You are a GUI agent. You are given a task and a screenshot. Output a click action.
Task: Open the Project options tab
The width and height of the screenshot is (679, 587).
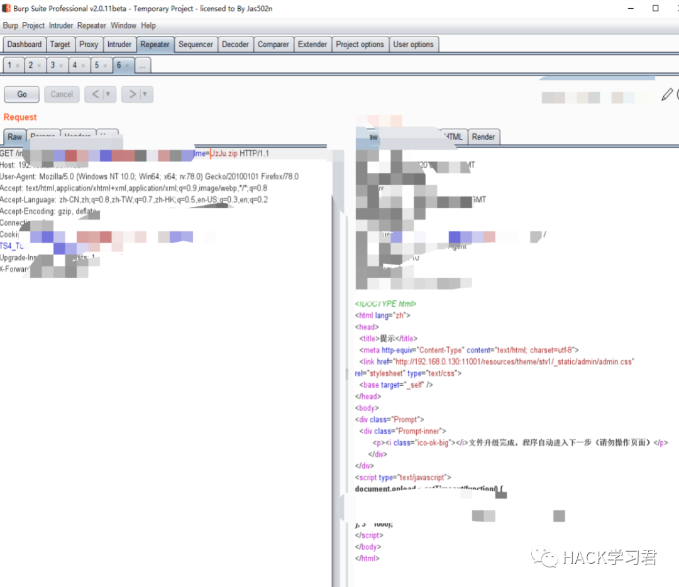point(360,44)
